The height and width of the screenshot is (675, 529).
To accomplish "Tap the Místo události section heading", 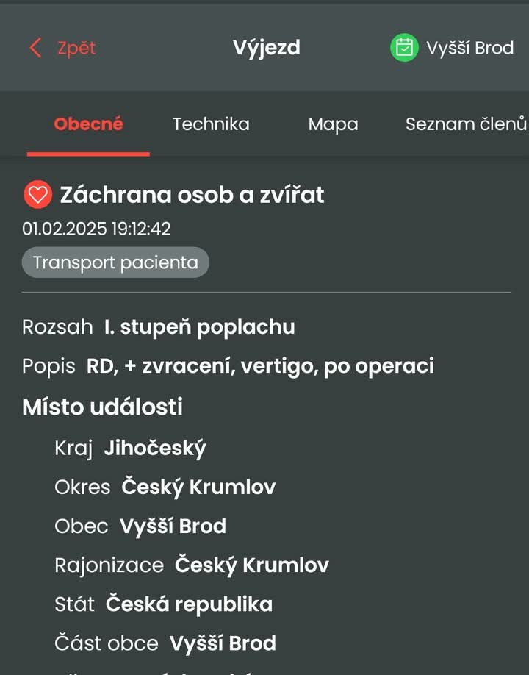I will pyautogui.click(x=102, y=407).
